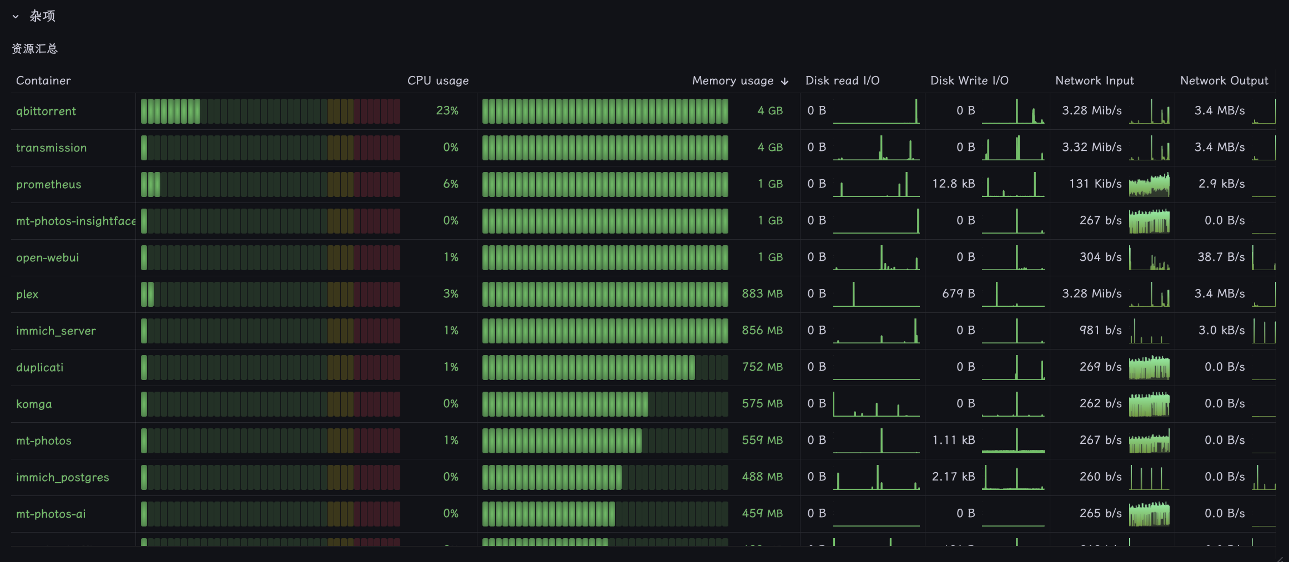Click Network Output column header
1289x562 pixels.
[1224, 80]
